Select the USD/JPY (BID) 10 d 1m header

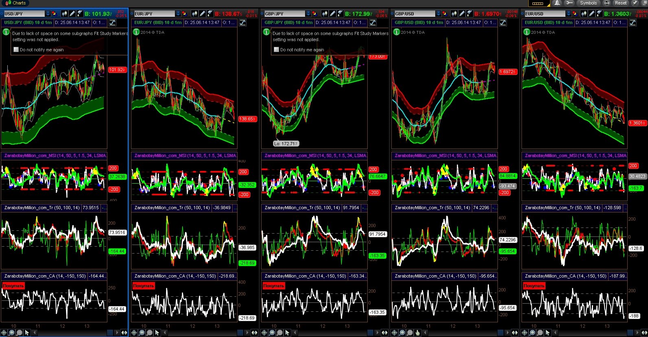pos(28,23)
